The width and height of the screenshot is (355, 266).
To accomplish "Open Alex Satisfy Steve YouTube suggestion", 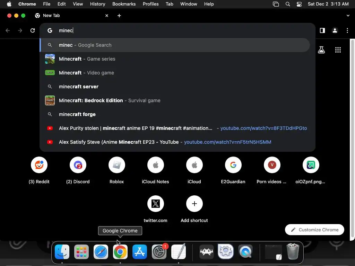I will click(x=175, y=142).
